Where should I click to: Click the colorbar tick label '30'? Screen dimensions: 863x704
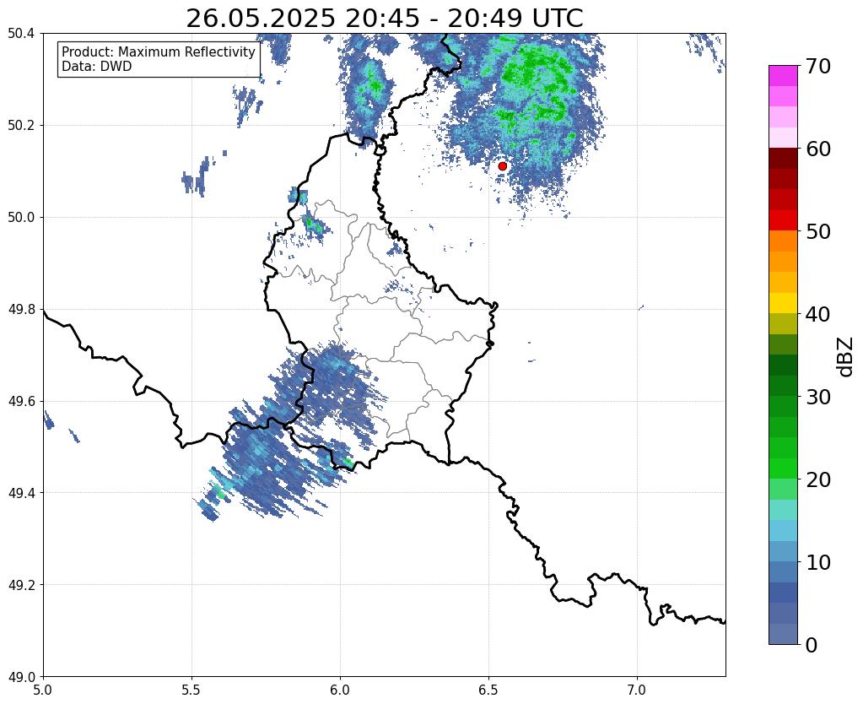[x=818, y=397]
